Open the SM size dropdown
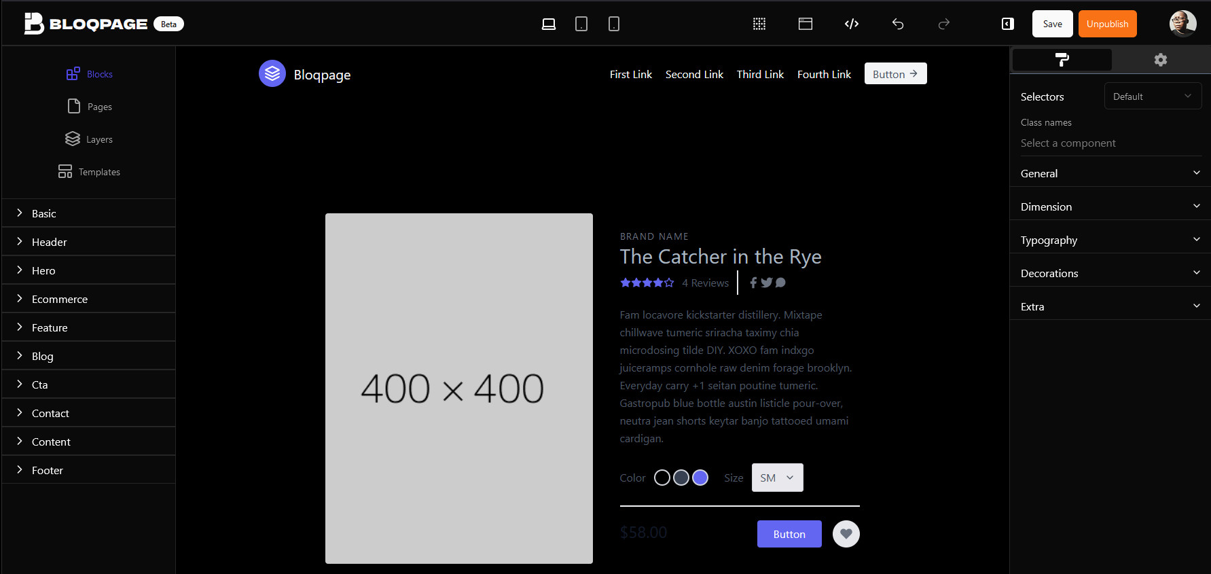Screen dimensions: 1211x574 pyautogui.click(x=778, y=478)
